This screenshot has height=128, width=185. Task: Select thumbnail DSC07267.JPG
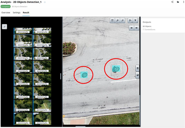point(42,67)
